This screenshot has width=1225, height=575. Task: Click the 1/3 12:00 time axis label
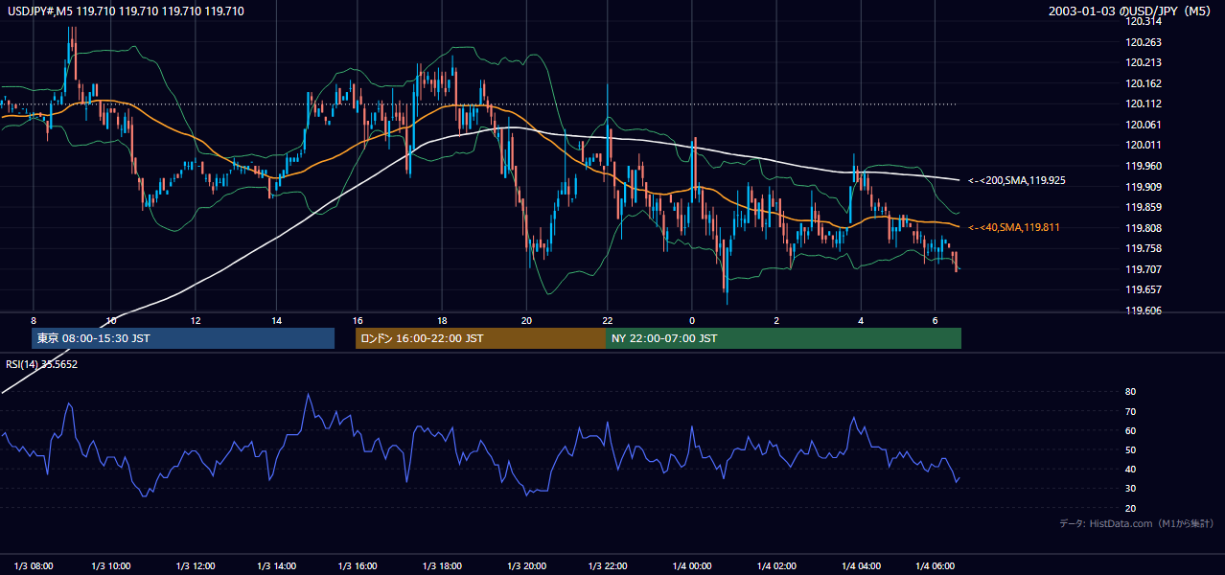(195, 566)
